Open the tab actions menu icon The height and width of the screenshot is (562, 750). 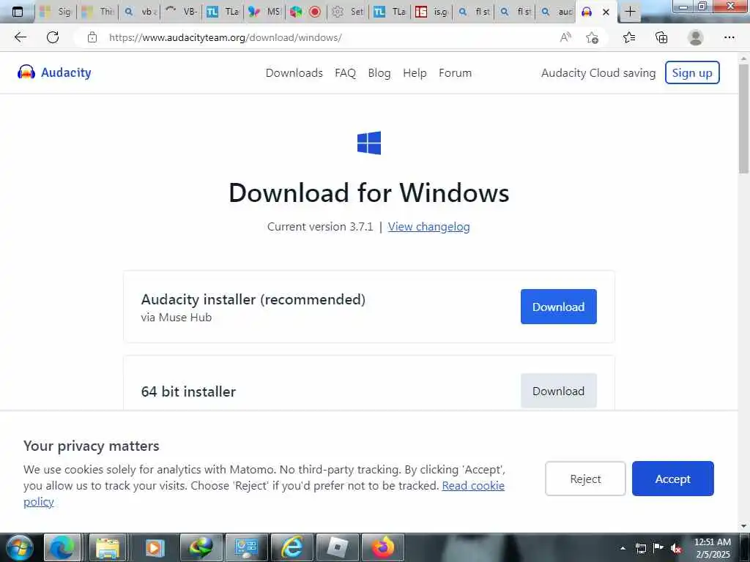(x=18, y=12)
